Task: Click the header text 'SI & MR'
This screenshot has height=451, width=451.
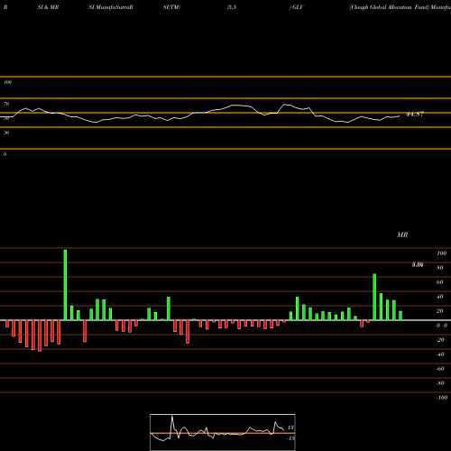Action: point(48,7)
